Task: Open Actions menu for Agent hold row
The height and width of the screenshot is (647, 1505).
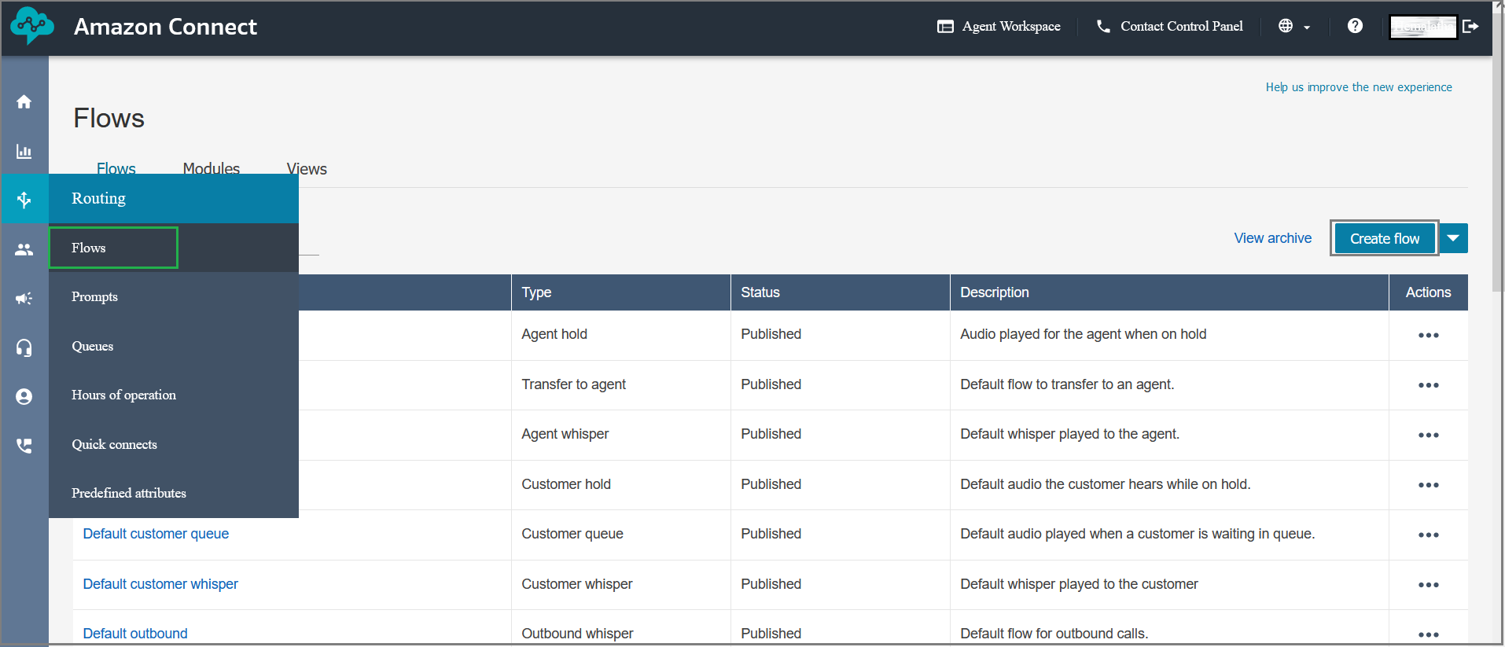Action: (1428, 335)
